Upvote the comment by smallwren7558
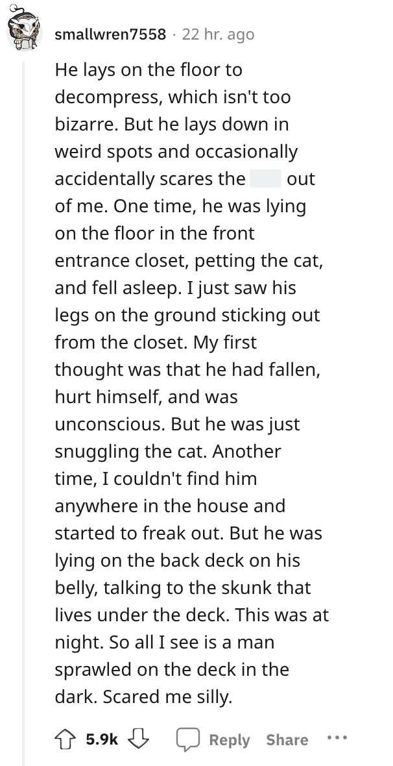Screen dimensions: 393x766 (x=67, y=739)
